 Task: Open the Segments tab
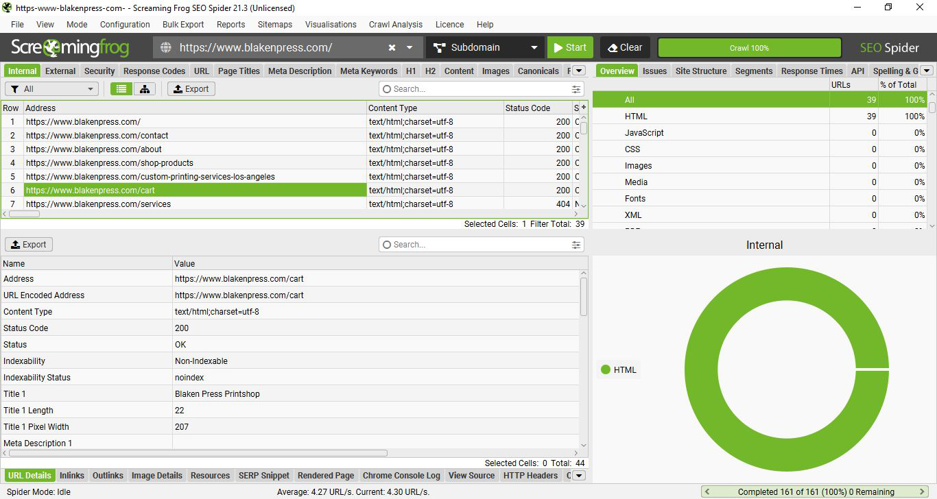[754, 71]
